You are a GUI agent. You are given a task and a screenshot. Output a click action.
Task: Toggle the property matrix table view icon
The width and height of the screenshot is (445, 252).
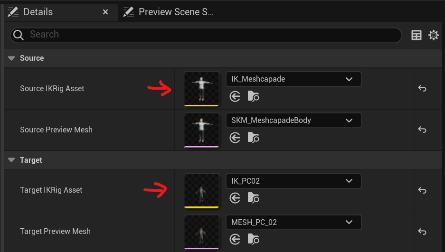417,35
